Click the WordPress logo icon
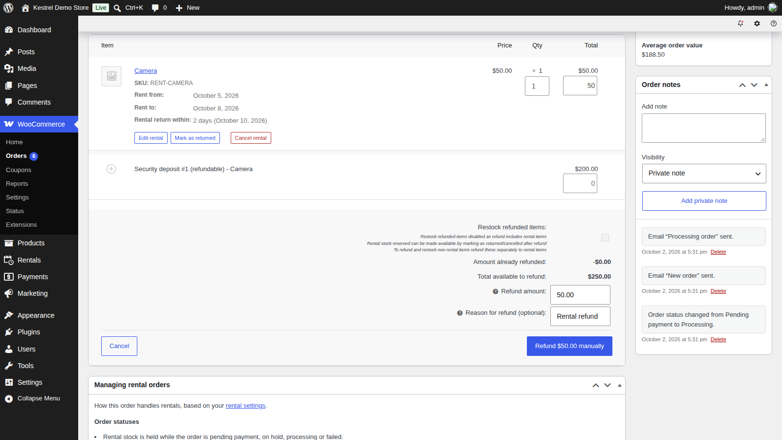The image size is (782, 440). [8, 8]
